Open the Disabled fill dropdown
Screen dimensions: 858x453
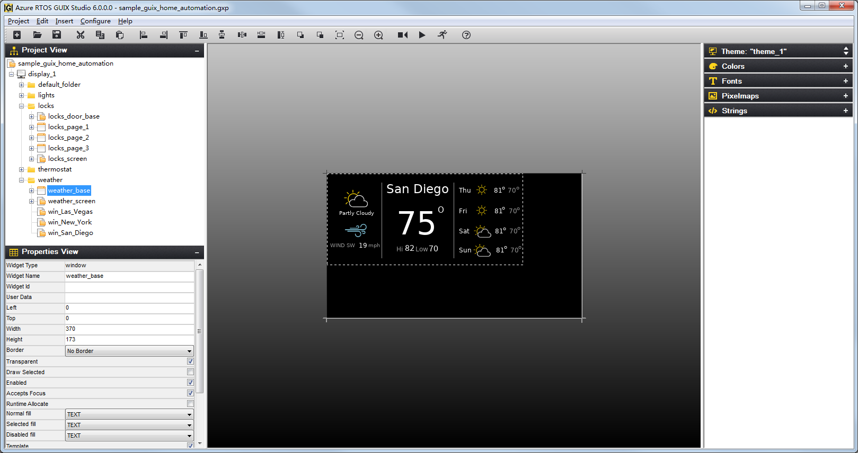129,436
